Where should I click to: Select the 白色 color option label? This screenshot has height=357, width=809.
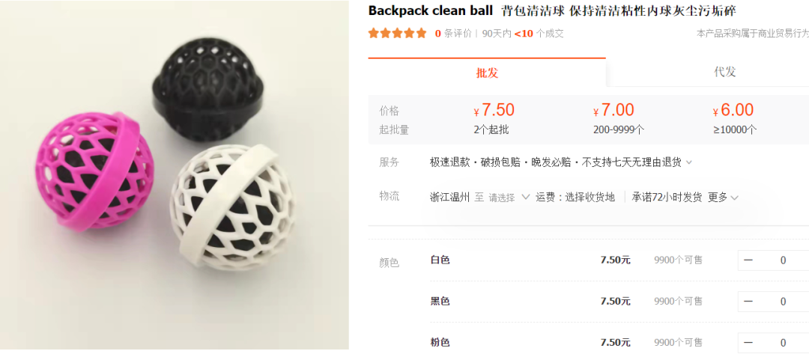[x=440, y=260]
